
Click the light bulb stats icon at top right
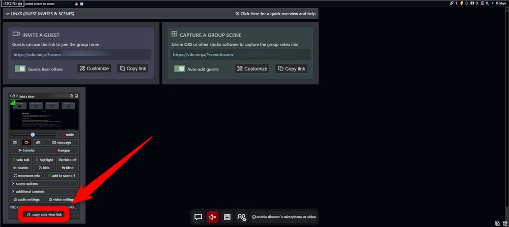point(462,3)
